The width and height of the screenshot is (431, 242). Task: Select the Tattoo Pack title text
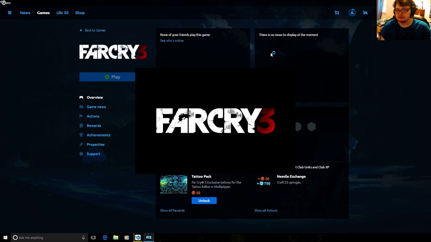point(201,176)
